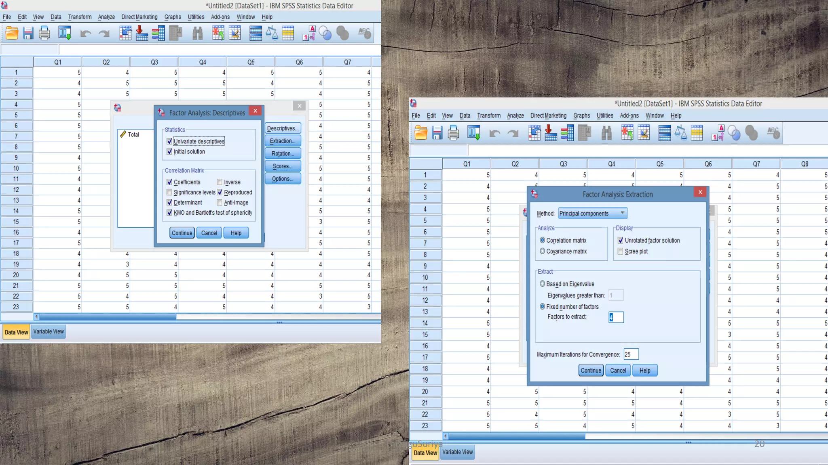Click the Open file folder icon in the left window

tap(12, 33)
